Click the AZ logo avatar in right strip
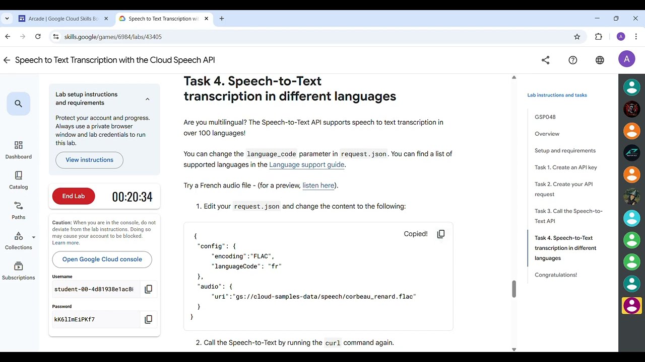This screenshot has width=645, height=362. point(631,152)
